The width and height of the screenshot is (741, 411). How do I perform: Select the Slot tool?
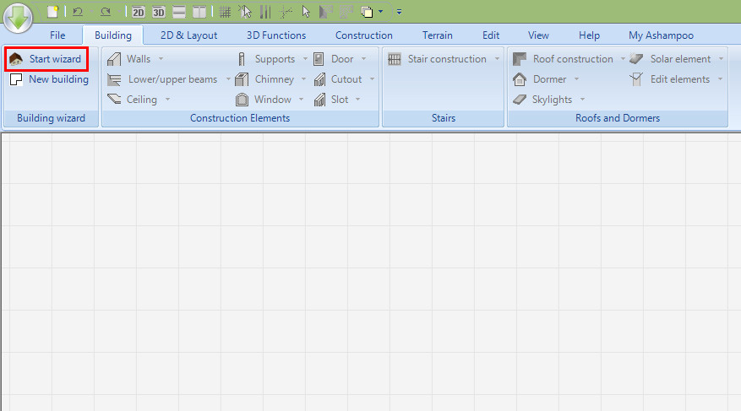click(331, 100)
